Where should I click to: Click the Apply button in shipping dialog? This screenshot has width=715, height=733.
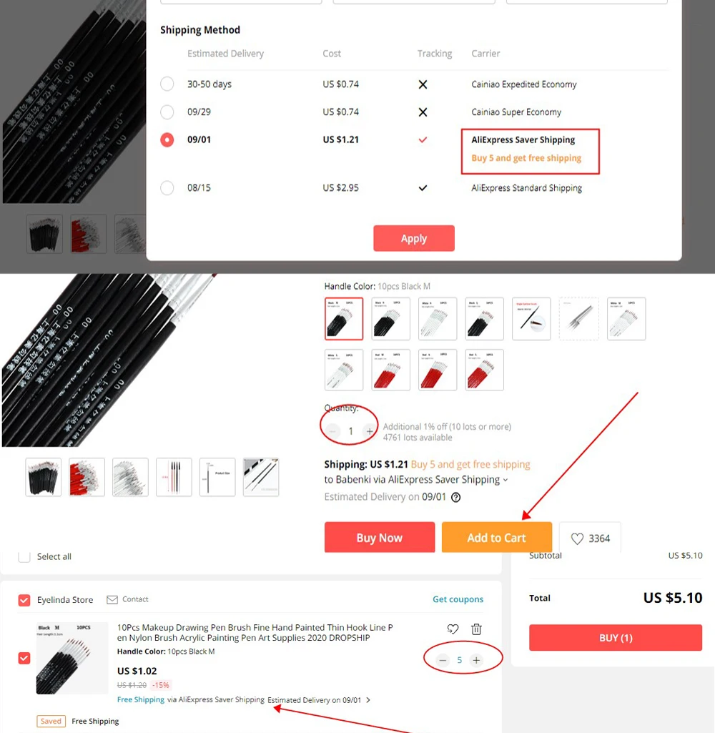(x=413, y=238)
